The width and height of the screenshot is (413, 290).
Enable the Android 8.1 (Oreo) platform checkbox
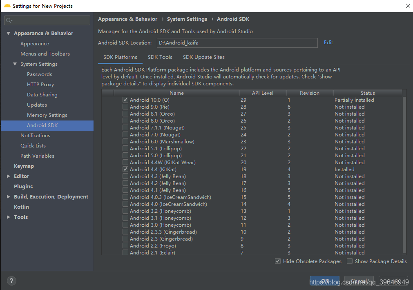coord(125,114)
